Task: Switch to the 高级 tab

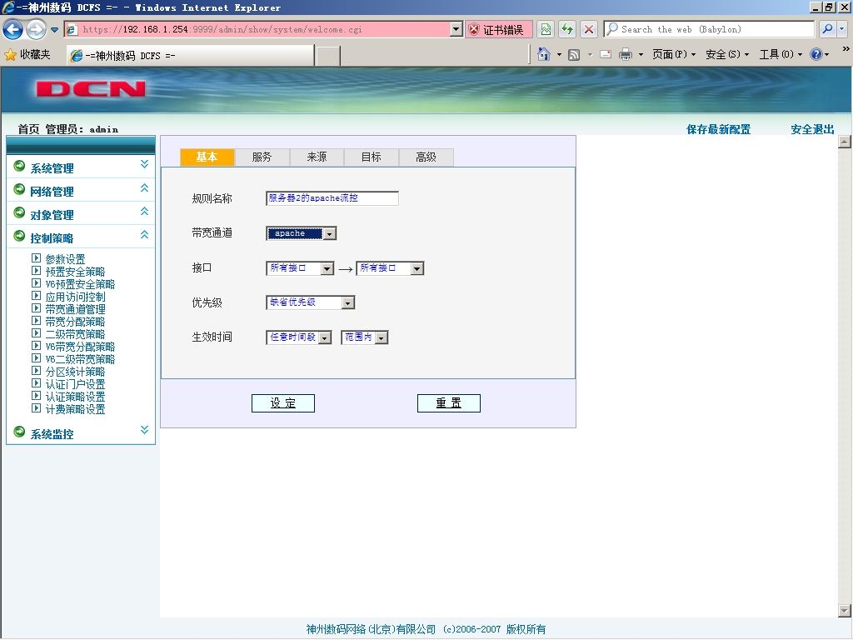Action: click(426, 157)
